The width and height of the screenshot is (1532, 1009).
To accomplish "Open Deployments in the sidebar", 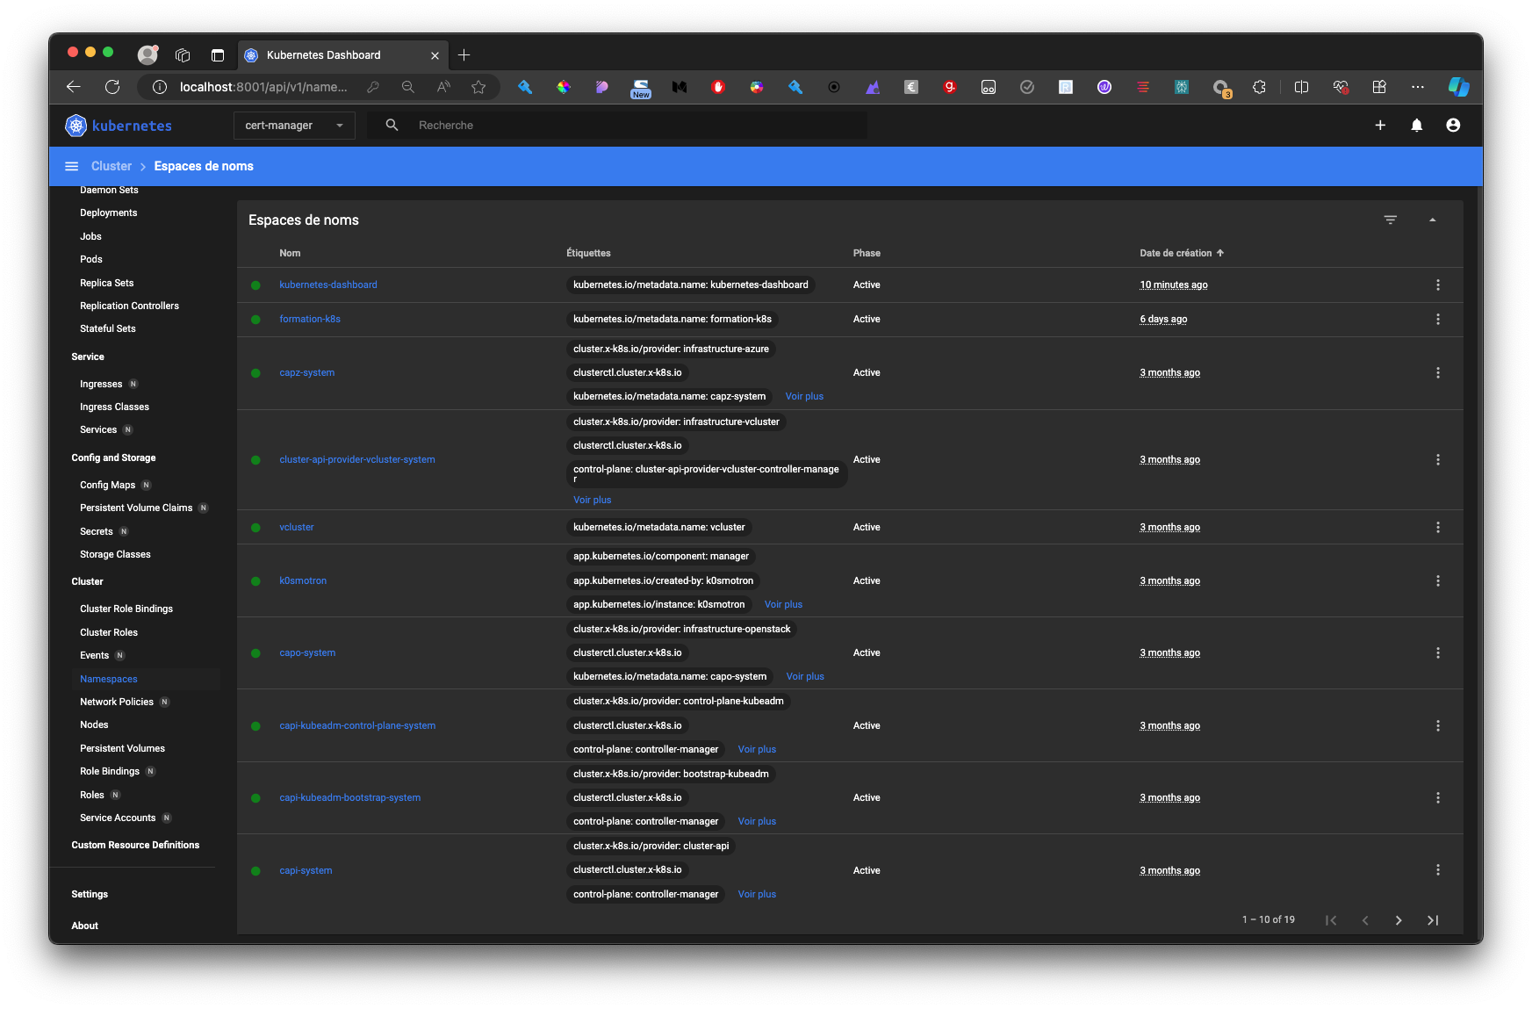I will (109, 213).
